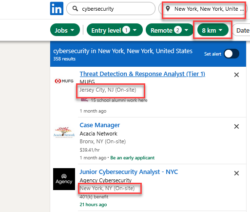Click New York, NY (On-site) text
The image size is (250, 212).
(107, 188)
